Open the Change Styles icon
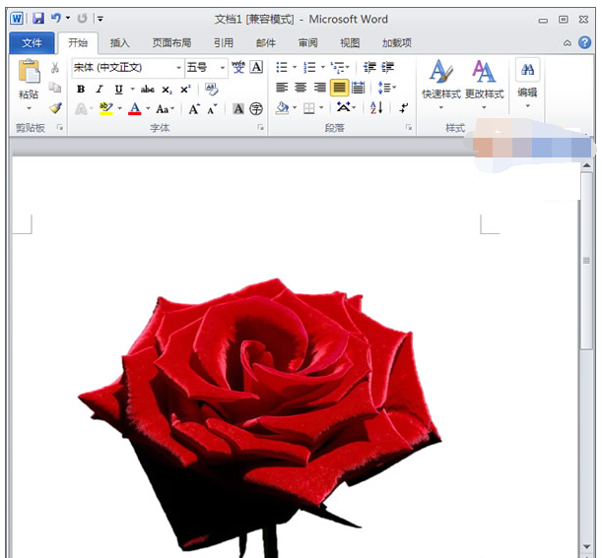602x558 pixels. (x=484, y=79)
